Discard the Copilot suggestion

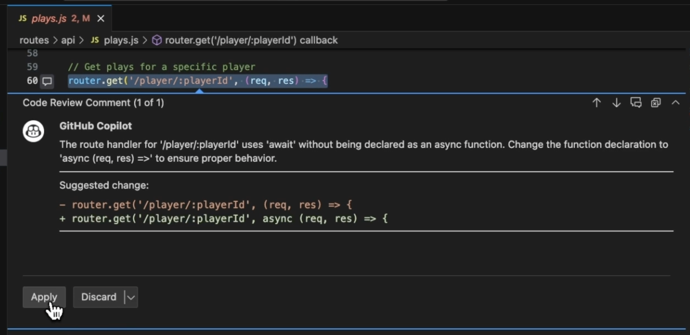pos(99,297)
